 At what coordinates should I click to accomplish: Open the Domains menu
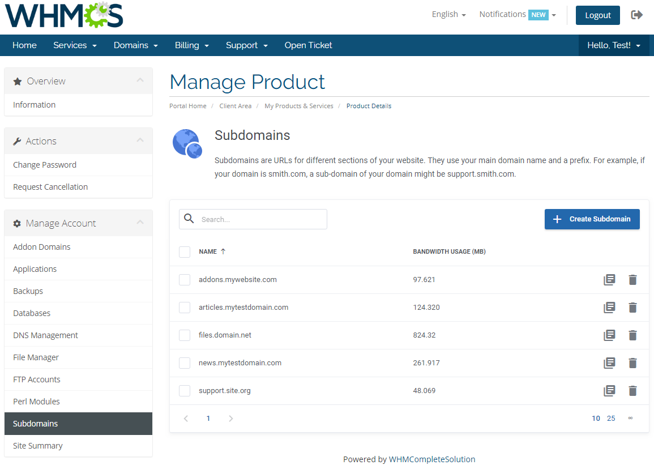(x=135, y=45)
